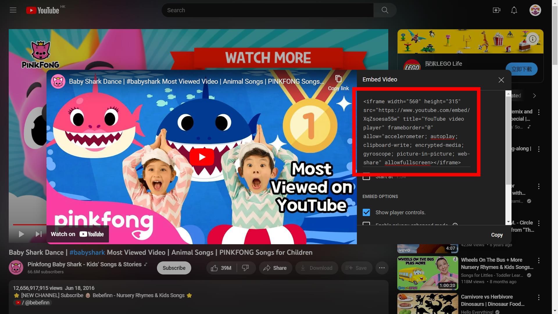Open the Pinkfong channel avatar below the video
The image size is (558, 314).
[x=16, y=267]
